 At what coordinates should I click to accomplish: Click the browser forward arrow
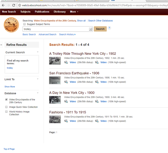8,5
